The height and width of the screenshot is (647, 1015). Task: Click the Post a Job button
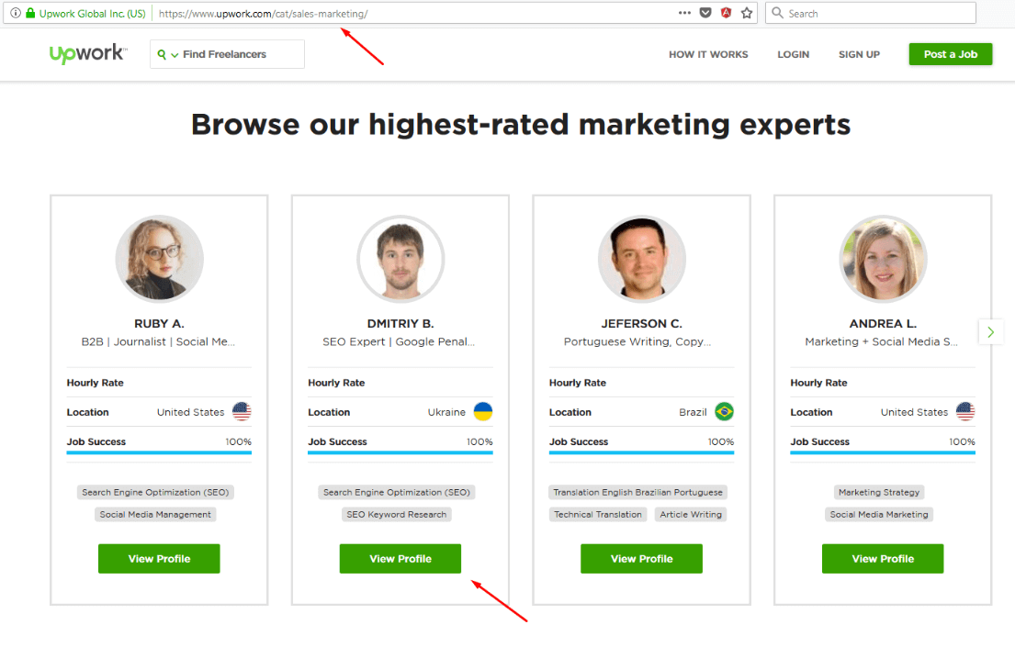(x=951, y=54)
